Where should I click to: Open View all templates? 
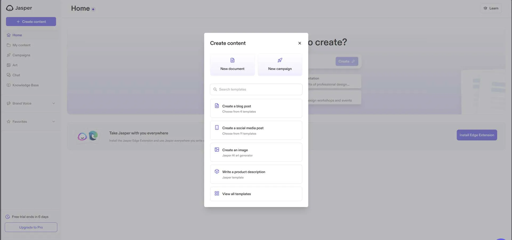(256, 194)
